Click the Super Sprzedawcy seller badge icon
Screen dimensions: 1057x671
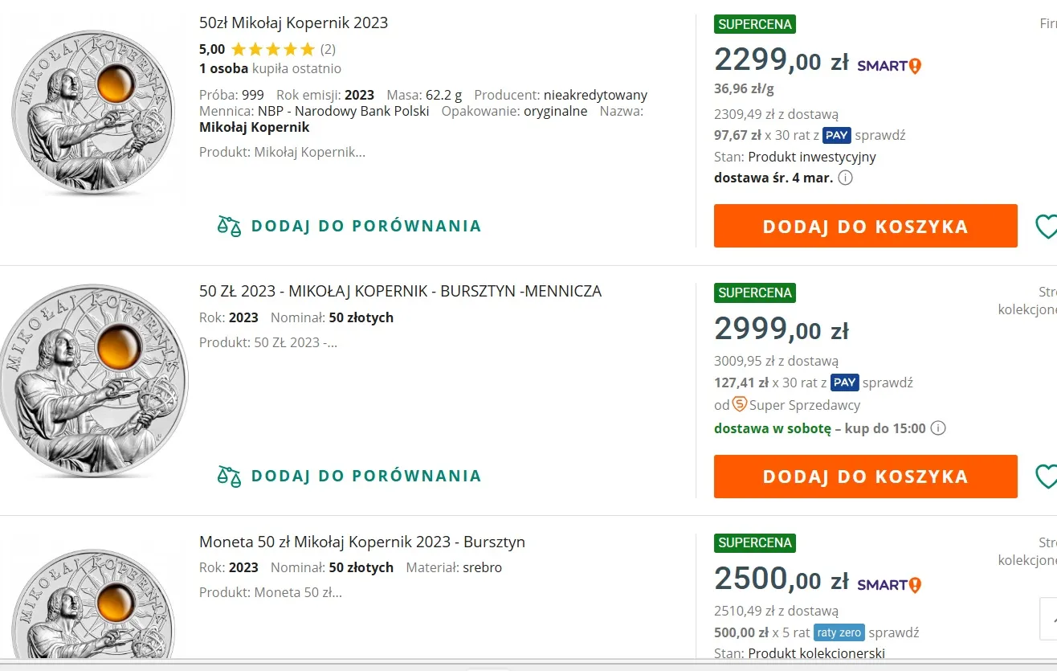click(x=740, y=405)
